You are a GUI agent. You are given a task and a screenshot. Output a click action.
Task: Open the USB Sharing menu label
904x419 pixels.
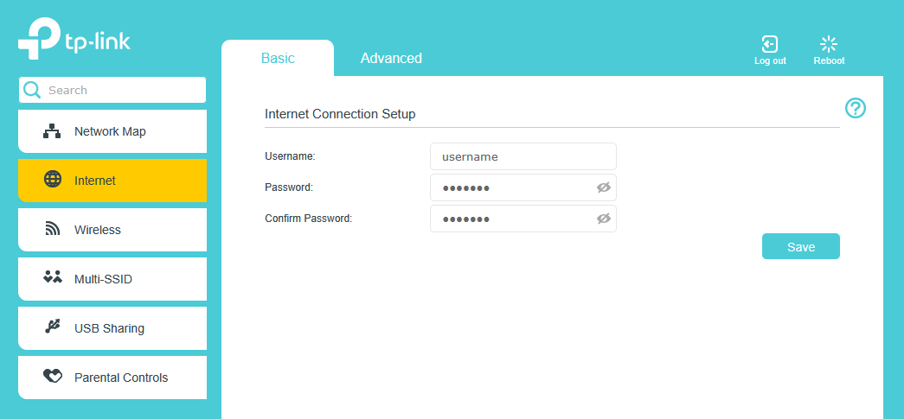110,328
